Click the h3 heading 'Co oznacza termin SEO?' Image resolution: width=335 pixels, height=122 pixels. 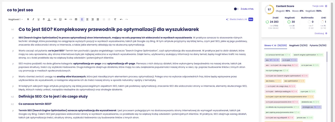(35, 104)
